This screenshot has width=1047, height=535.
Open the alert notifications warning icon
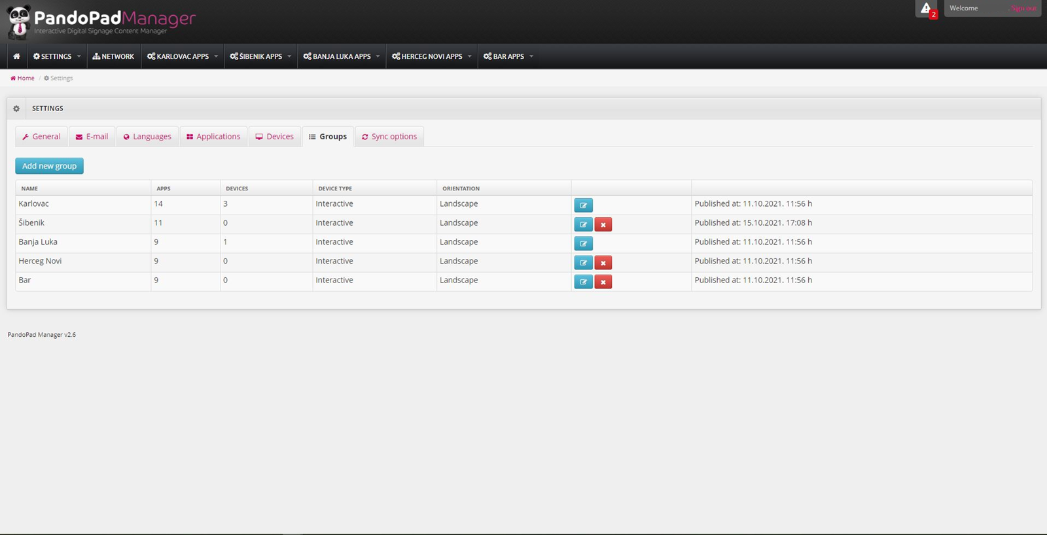[x=926, y=9]
